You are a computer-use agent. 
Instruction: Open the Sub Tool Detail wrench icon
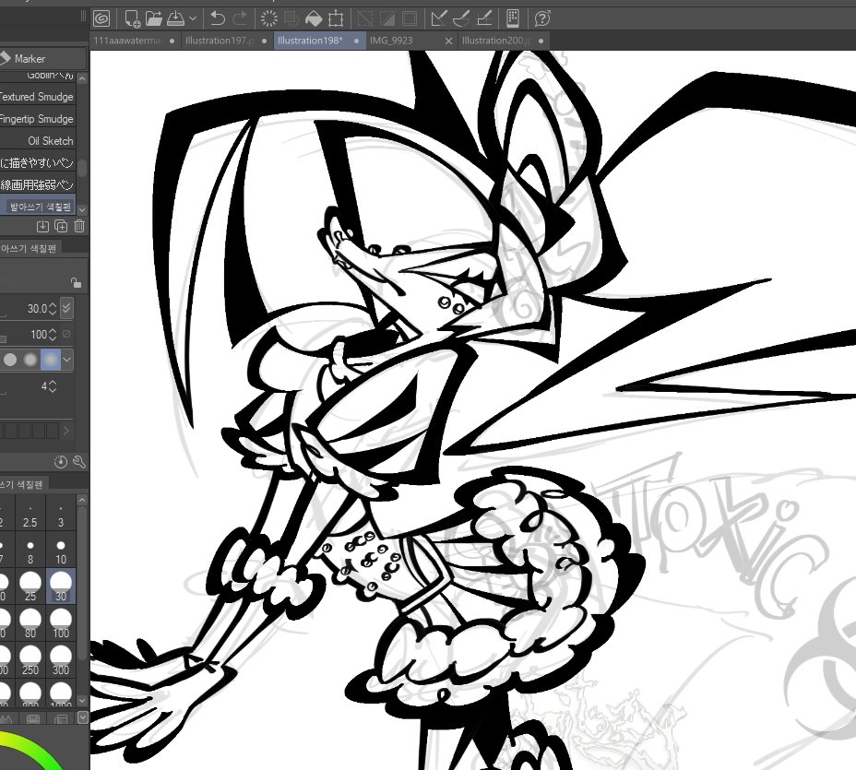click(x=79, y=462)
